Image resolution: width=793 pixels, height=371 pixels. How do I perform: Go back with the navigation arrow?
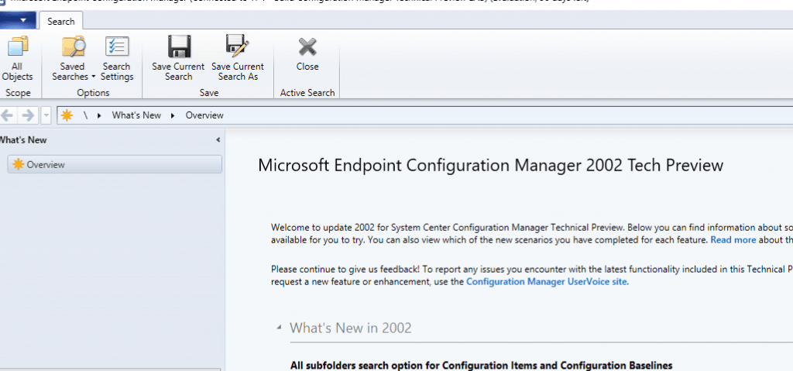tap(7, 115)
